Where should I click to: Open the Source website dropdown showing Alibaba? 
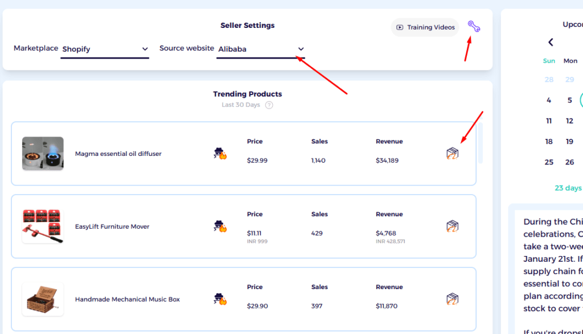pos(261,49)
